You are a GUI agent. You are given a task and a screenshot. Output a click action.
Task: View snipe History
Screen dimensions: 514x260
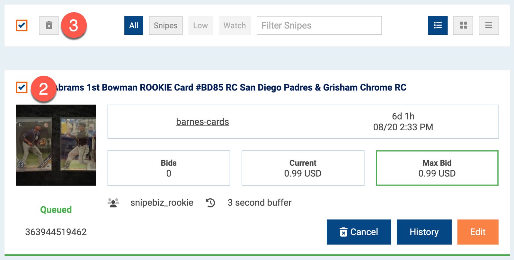[x=424, y=232]
